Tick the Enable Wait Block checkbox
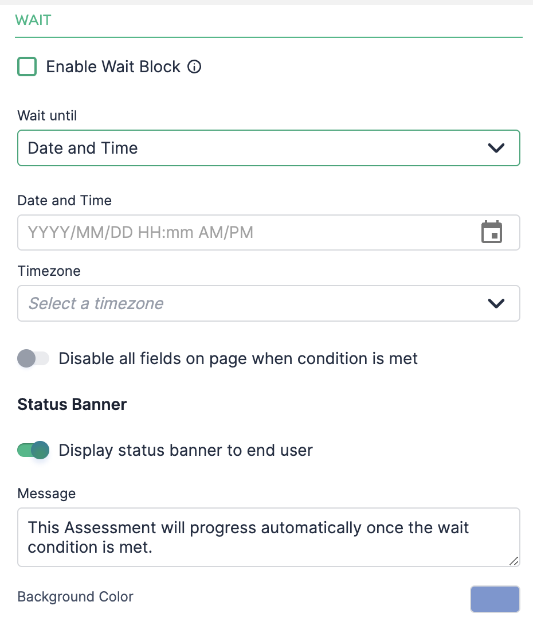This screenshot has height=633, width=533. click(27, 67)
